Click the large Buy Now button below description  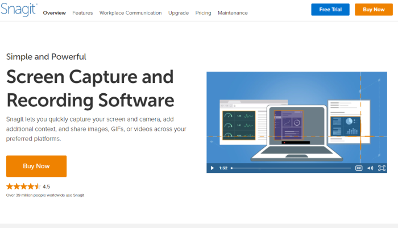(x=36, y=166)
